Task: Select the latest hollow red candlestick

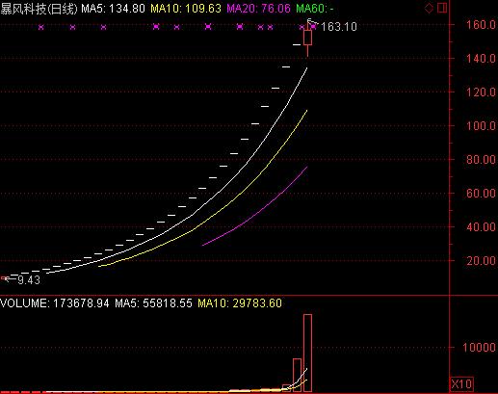Action: click(x=307, y=38)
